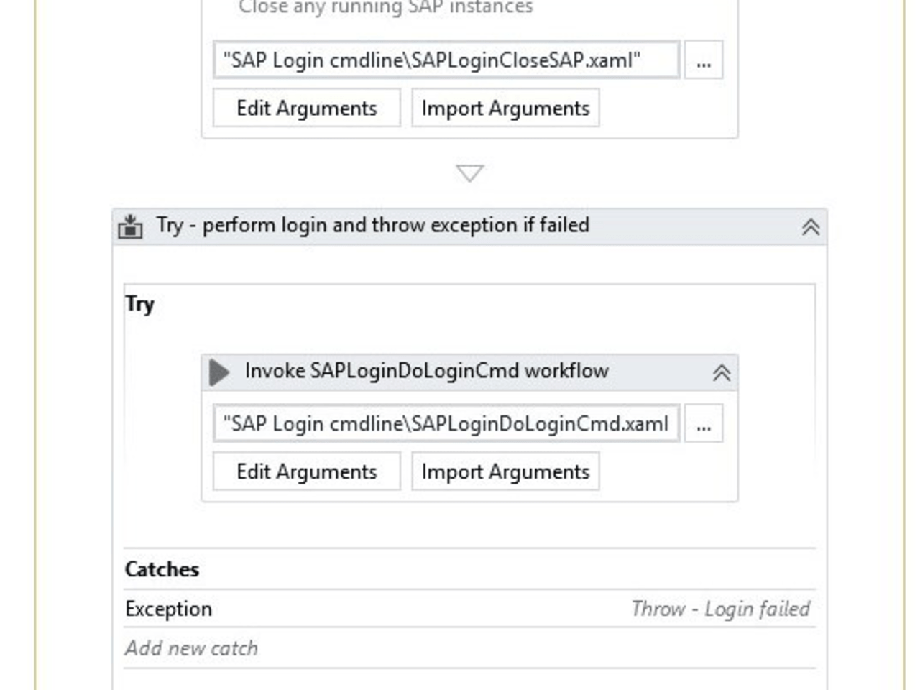
Task: Click the arrow connector between activities
Action: click(470, 173)
